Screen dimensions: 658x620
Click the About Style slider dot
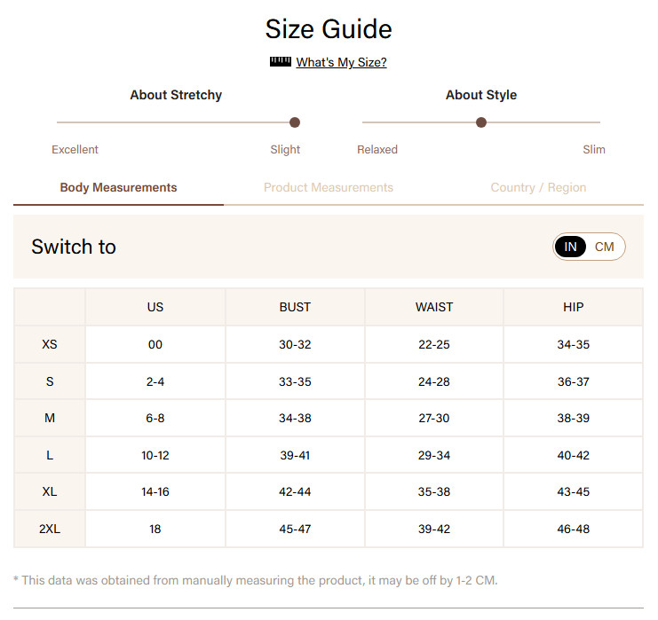tap(481, 122)
